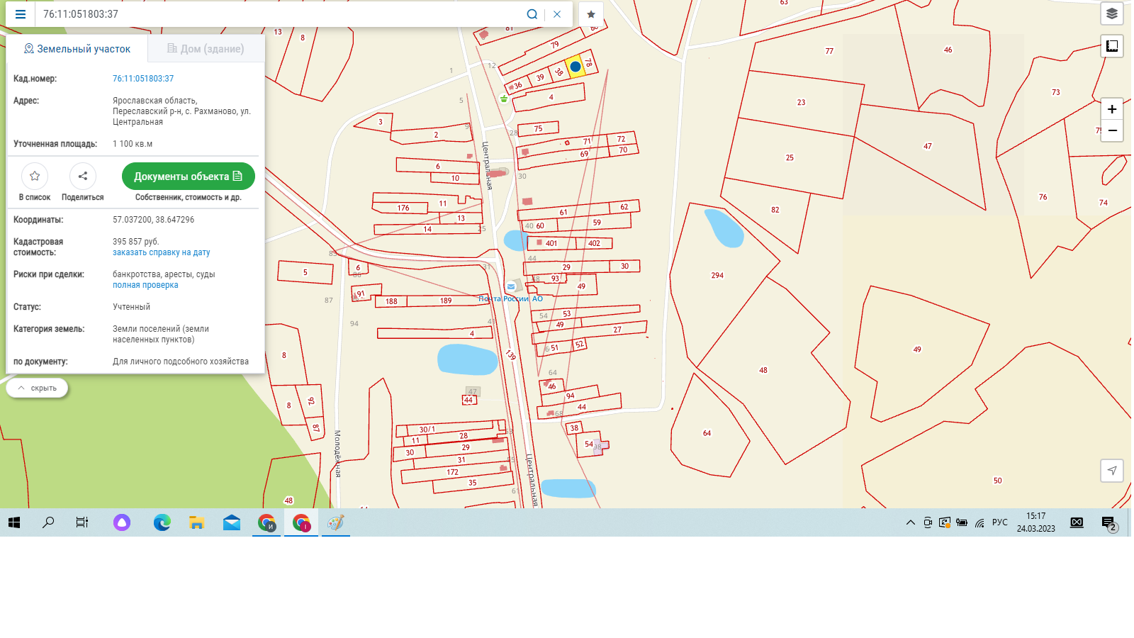Viewport: 1134px width, 638px height.
Task: Click the favorites star beside the search bar
Action: point(591,14)
